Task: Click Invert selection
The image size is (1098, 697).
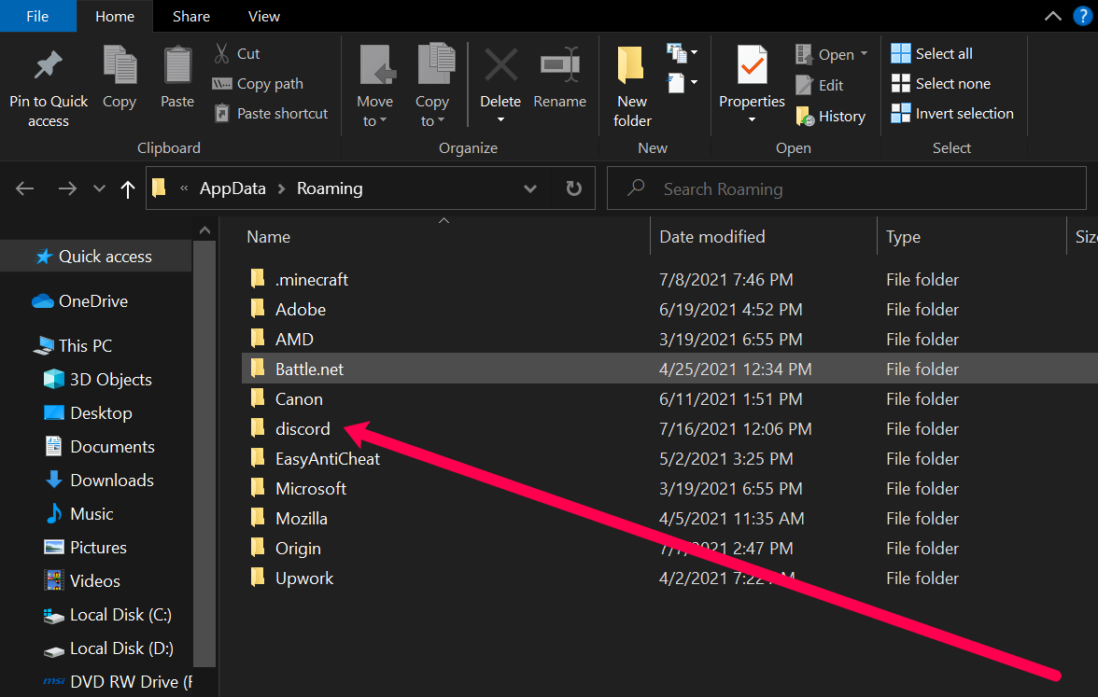Action: [952, 114]
